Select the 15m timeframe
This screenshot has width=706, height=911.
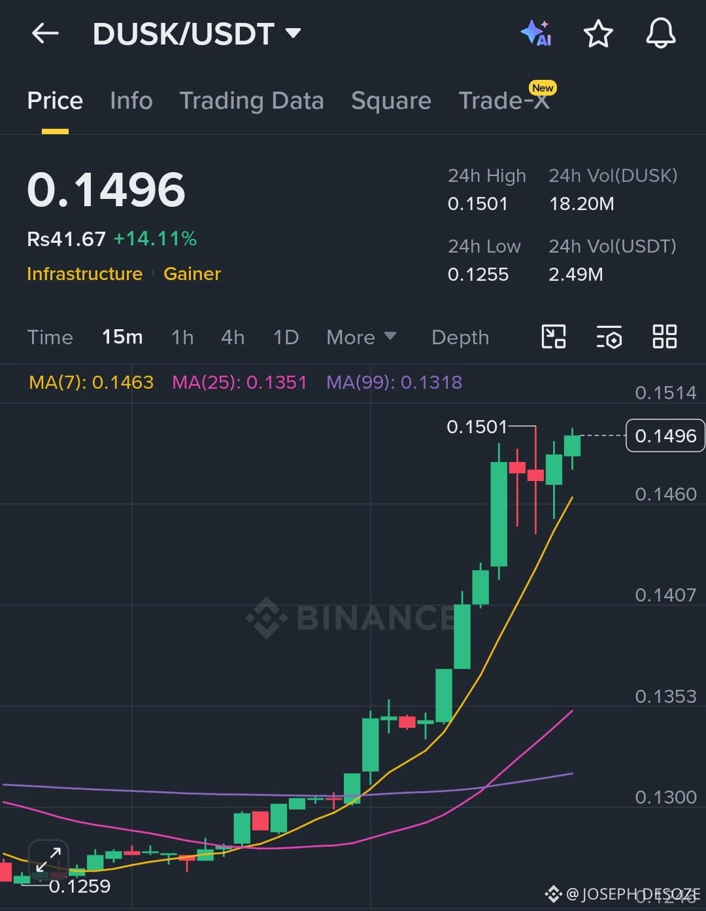[122, 337]
